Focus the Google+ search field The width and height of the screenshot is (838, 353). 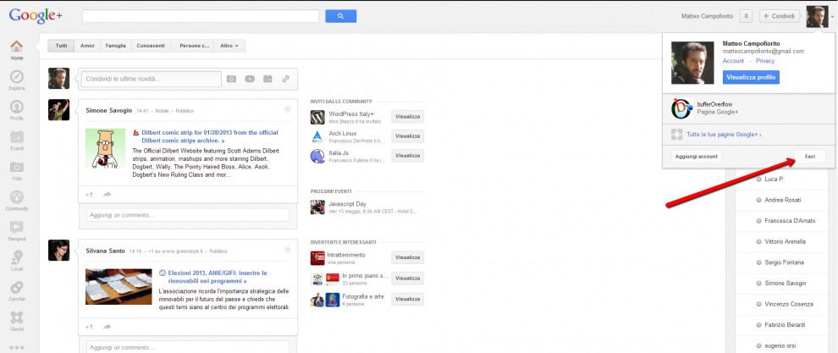(201, 17)
